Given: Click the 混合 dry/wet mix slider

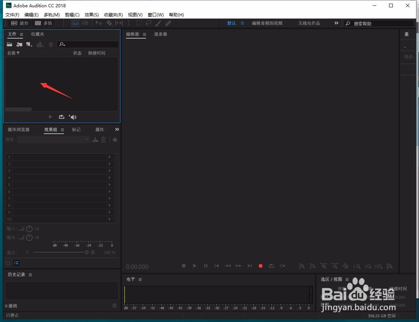Looking at the screenshot, I should pos(61,252).
